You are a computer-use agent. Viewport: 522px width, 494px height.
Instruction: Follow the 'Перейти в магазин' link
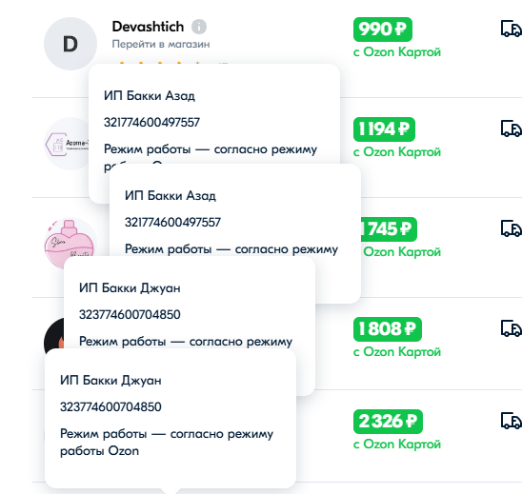(x=161, y=44)
